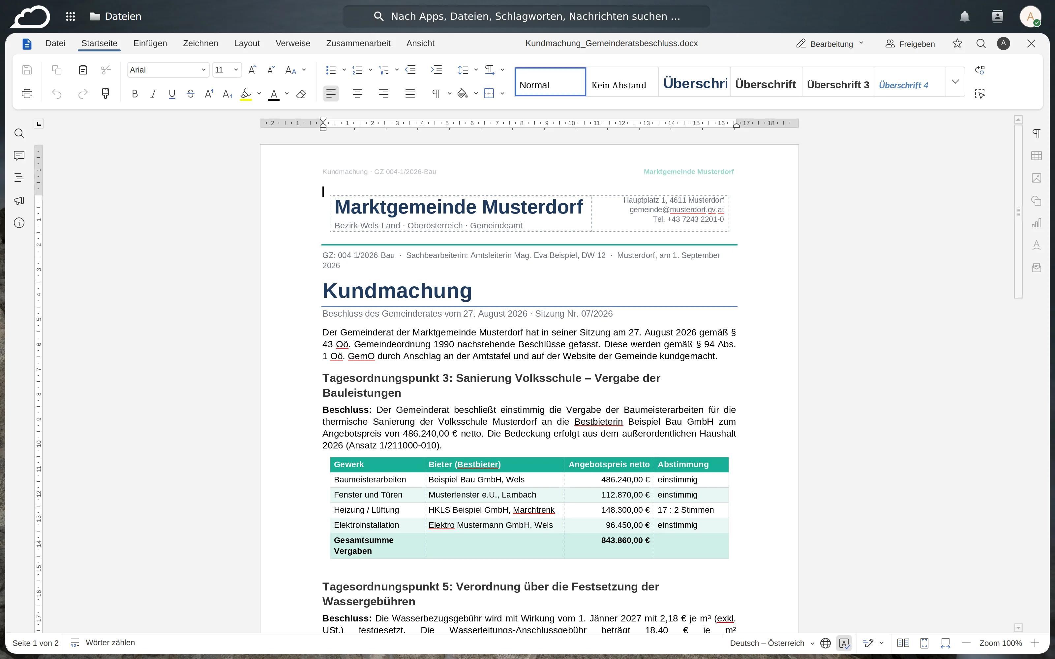Apply the yellow highlight color

pyautogui.click(x=246, y=94)
